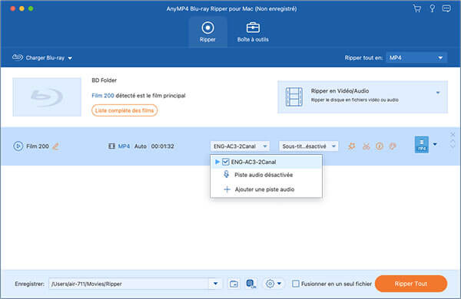The height and width of the screenshot is (299, 461).
Task: Click the hardware acceleration icon
Action: click(x=250, y=284)
